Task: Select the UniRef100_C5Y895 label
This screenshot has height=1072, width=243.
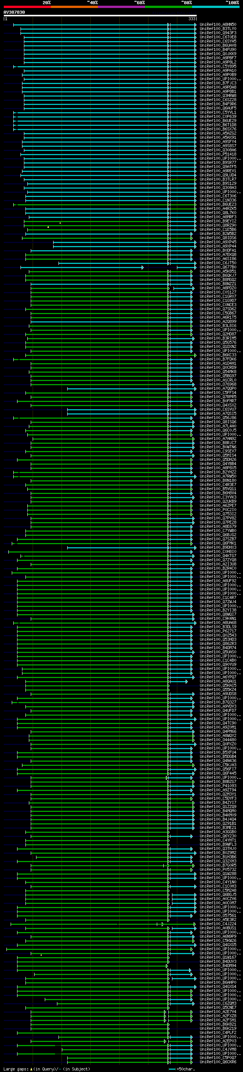Action: pos(218,66)
